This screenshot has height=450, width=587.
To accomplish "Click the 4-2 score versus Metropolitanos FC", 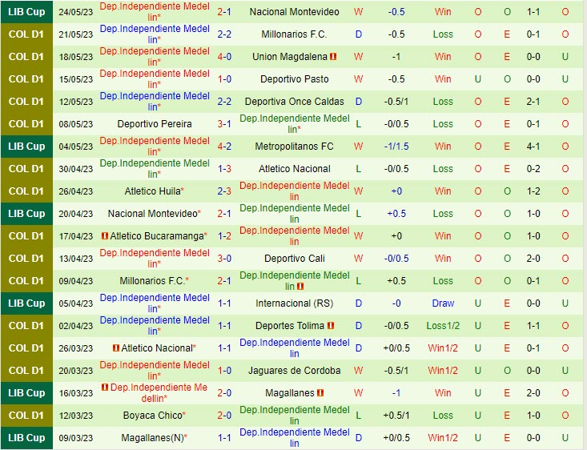I will (x=224, y=147).
